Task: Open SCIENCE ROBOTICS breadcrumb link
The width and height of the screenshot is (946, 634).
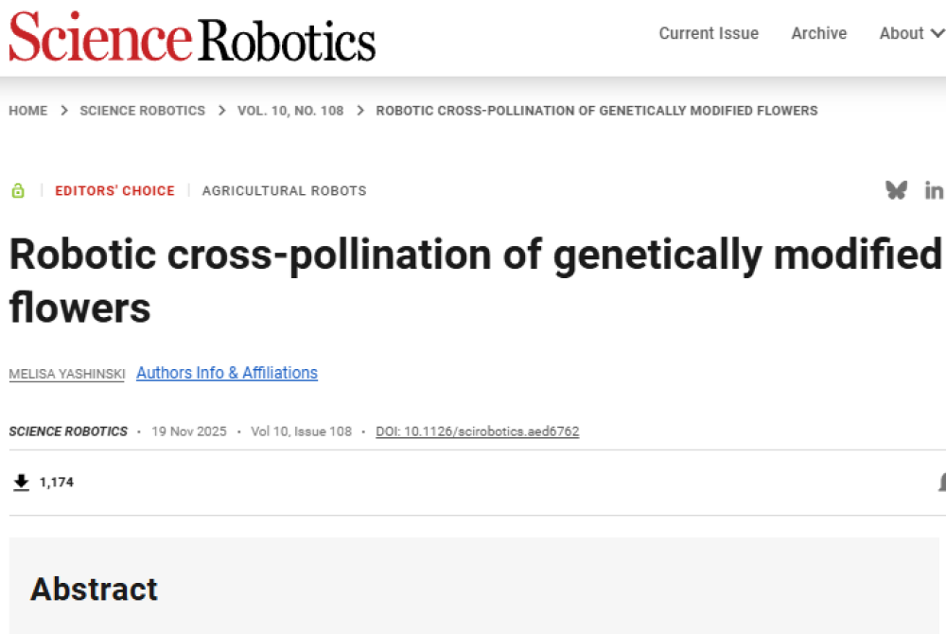Action: 142,111
